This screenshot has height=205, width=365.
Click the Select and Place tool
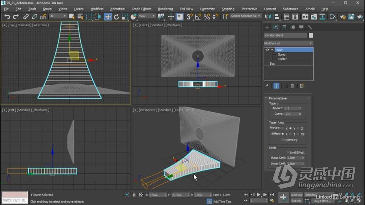(133, 16)
